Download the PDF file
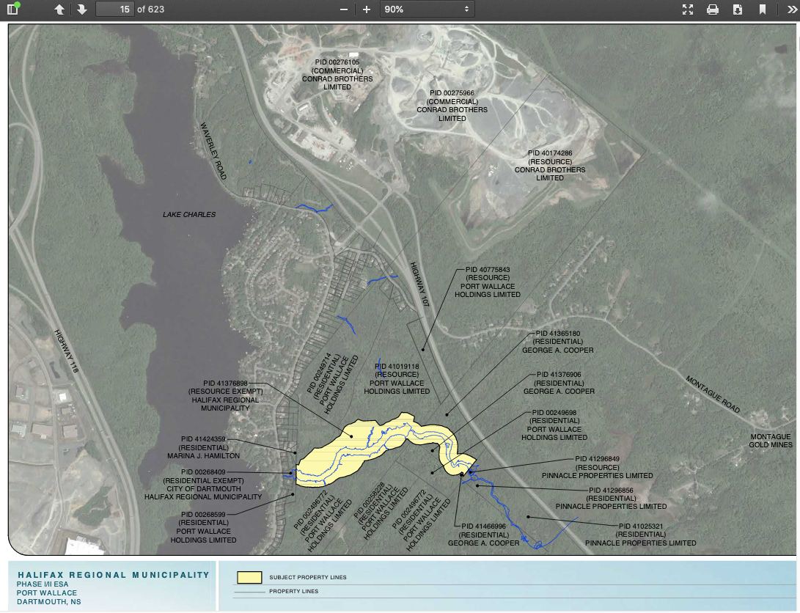Screen dimensions: 800x613 point(737,10)
